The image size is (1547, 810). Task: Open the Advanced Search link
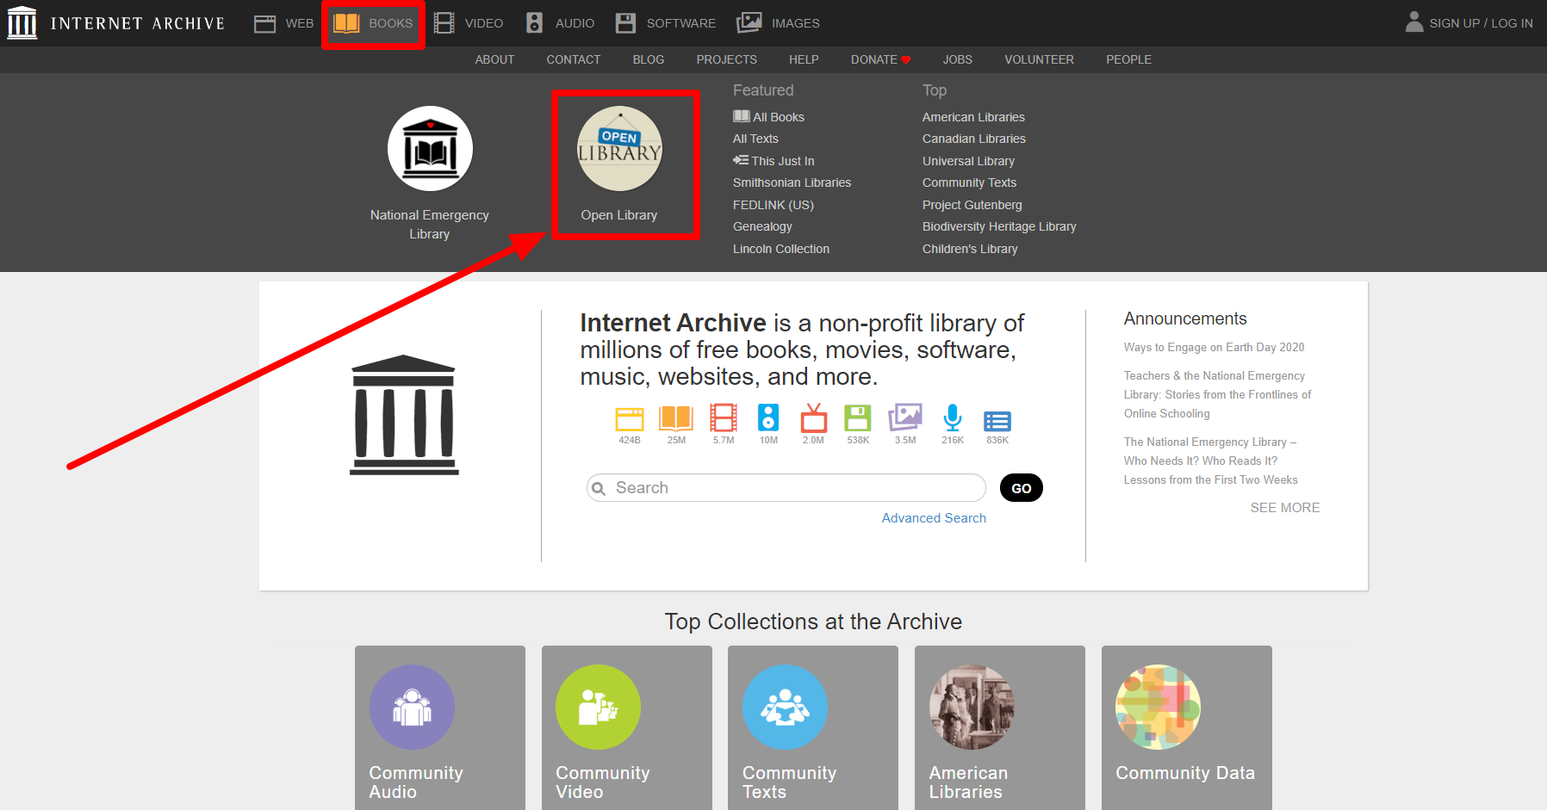tap(934, 518)
